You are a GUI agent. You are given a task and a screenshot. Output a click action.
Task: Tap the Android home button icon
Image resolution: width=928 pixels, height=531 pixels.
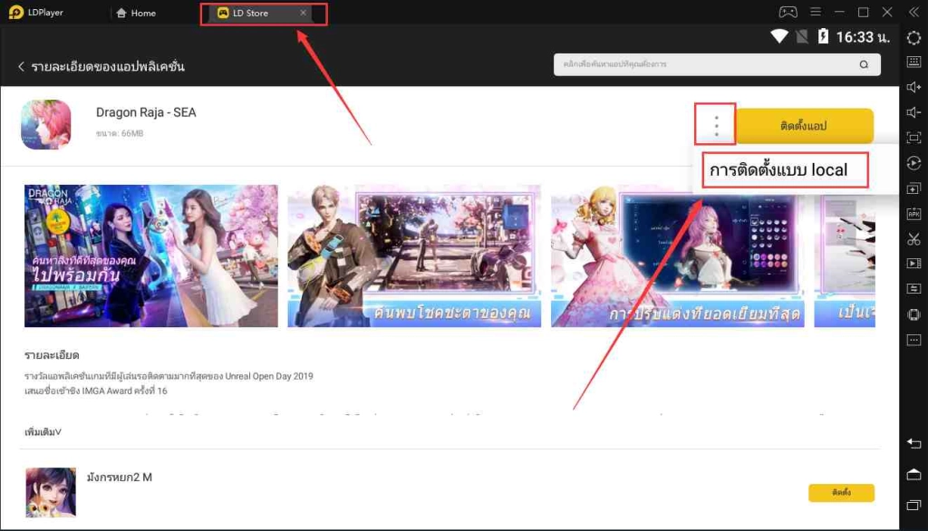coord(913,474)
